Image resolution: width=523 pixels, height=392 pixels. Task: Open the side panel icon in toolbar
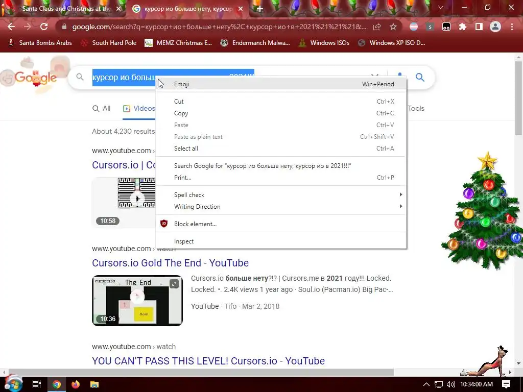pos(479,27)
